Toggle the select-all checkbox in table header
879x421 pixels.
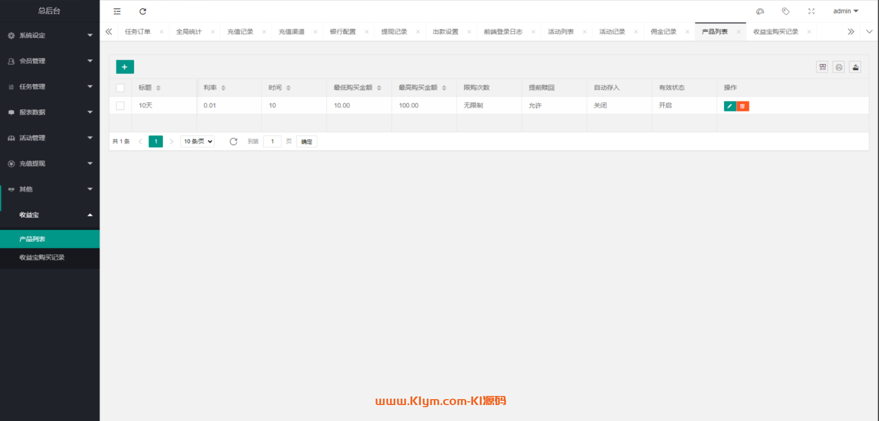(121, 88)
